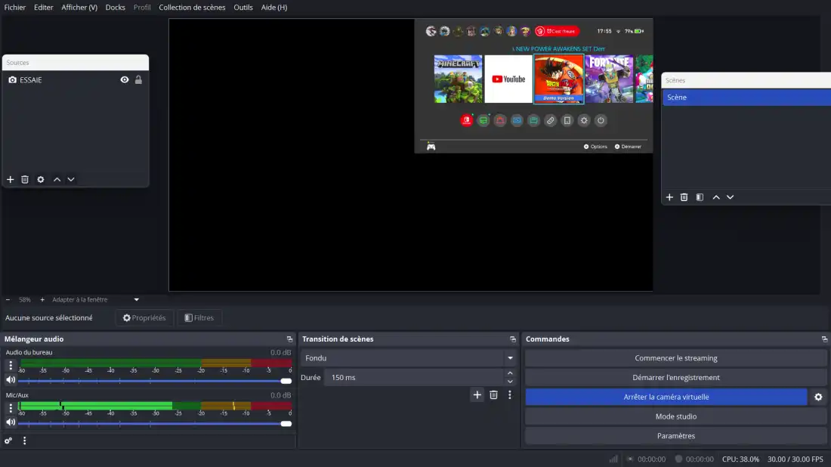Mute the Audio du bureau speaker
This screenshot has height=467, width=831.
11,380
